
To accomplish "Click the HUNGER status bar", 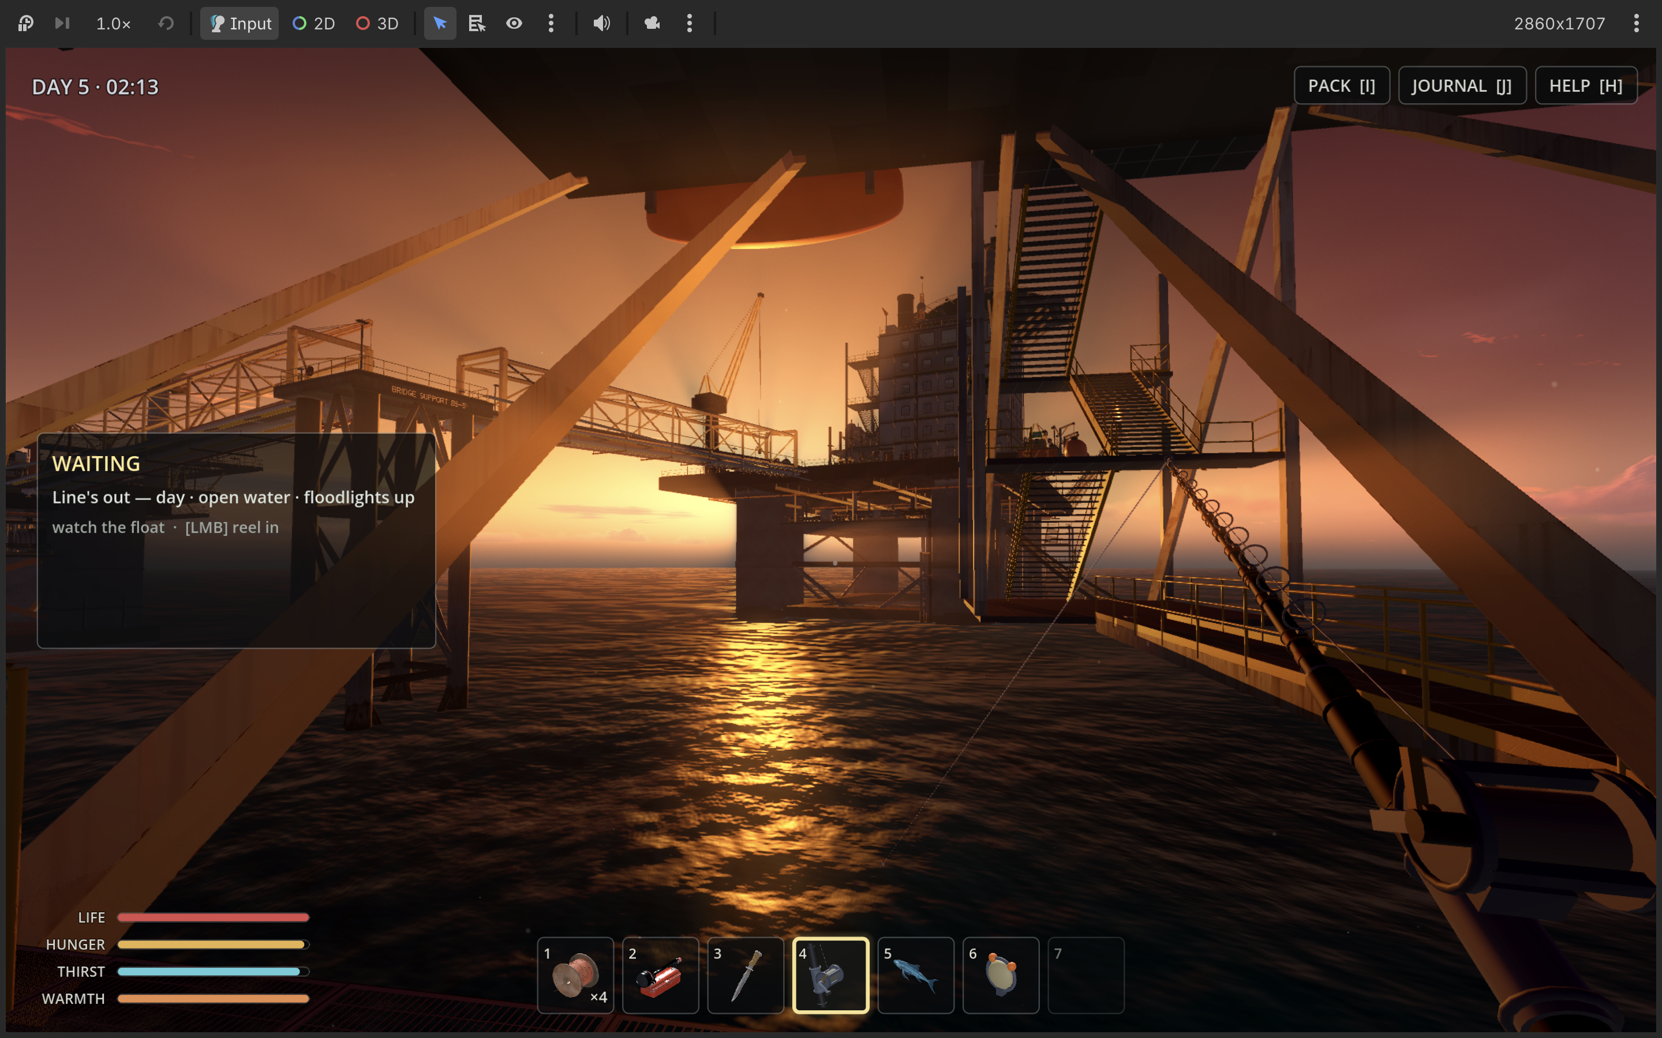I will coord(213,945).
